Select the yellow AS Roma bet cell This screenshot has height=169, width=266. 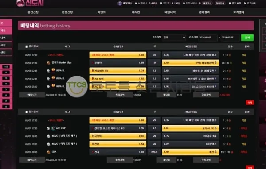click(118, 79)
